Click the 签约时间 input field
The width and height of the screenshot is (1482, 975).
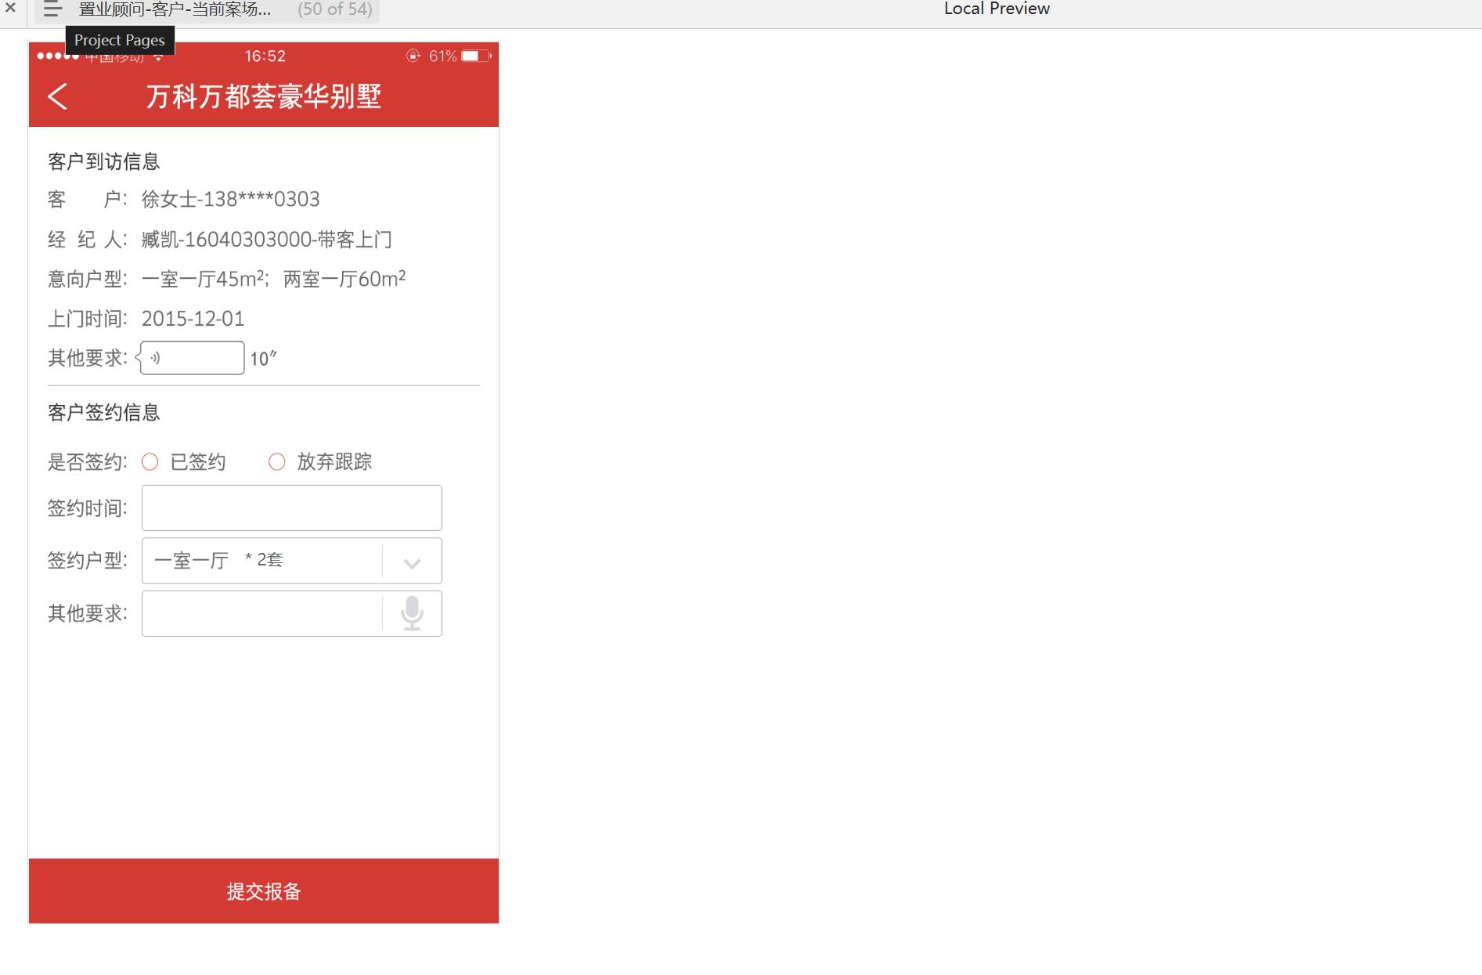(292, 507)
